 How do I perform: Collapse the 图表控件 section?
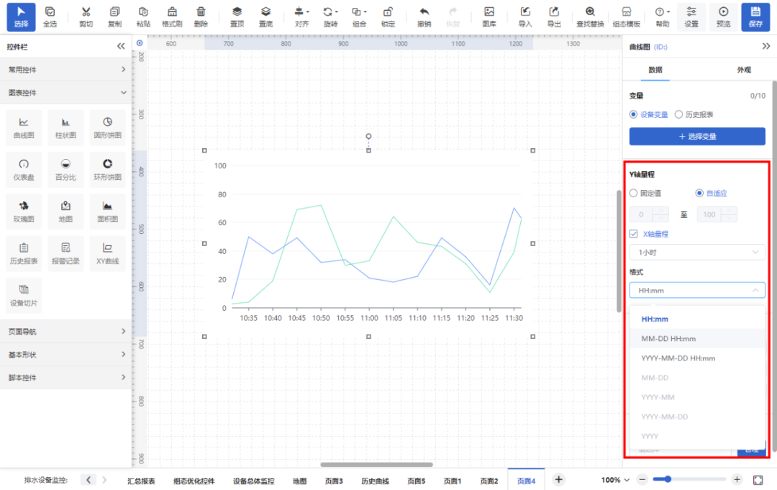click(x=66, y=93)
